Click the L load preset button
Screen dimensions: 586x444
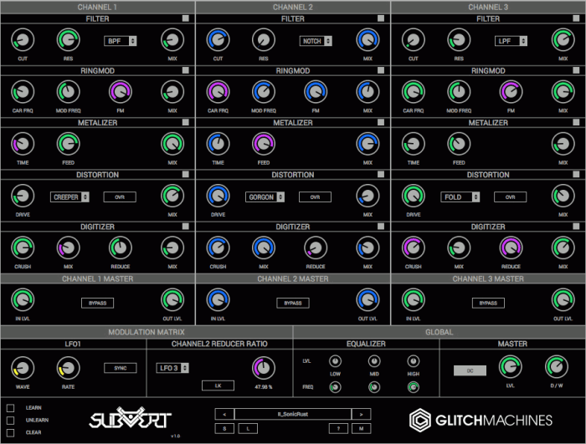click(x=248, y=429)
